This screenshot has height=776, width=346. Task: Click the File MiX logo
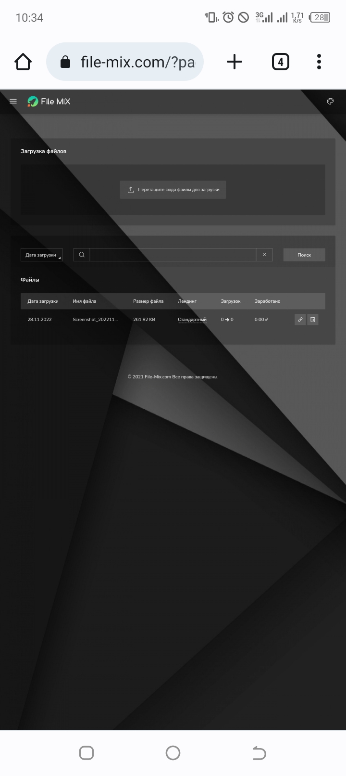pyautogui.click(x=49, y=102)
